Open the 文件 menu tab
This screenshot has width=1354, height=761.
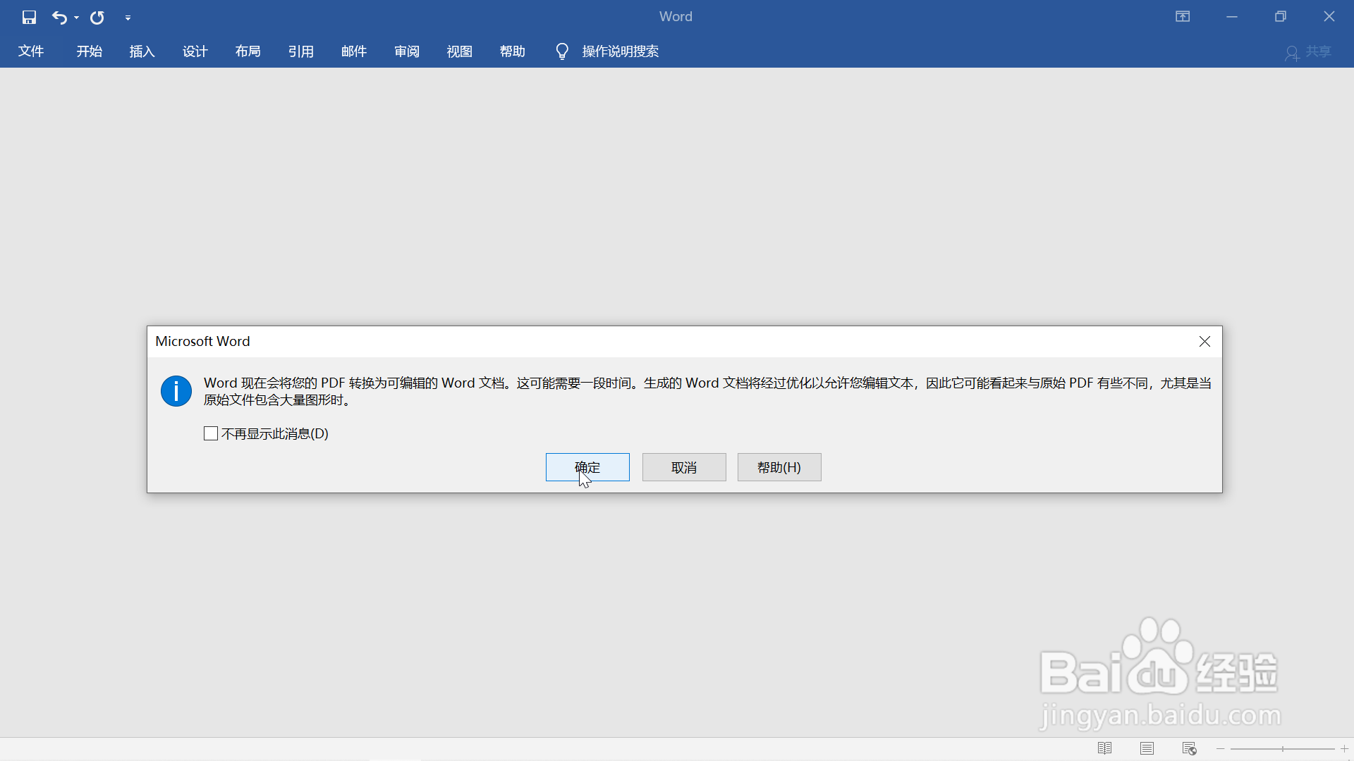click(31, 51)
